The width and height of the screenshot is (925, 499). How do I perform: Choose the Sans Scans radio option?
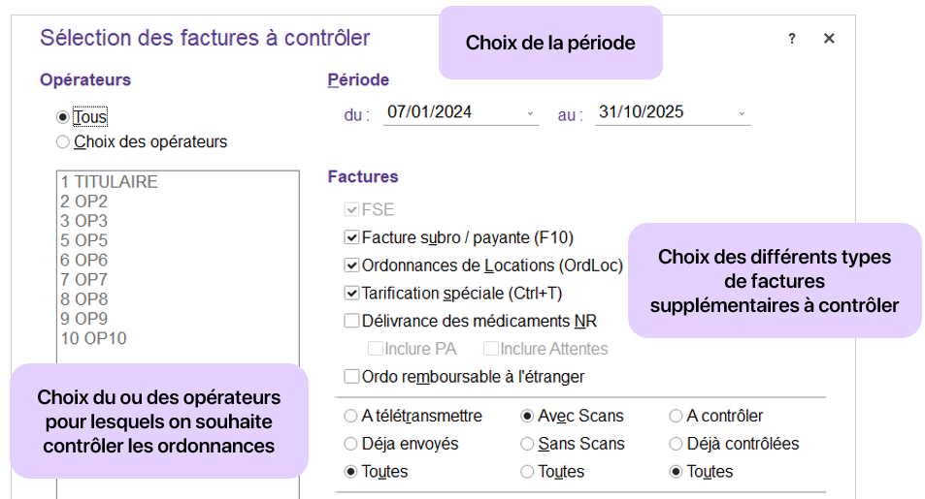click(x=527, y=444)
